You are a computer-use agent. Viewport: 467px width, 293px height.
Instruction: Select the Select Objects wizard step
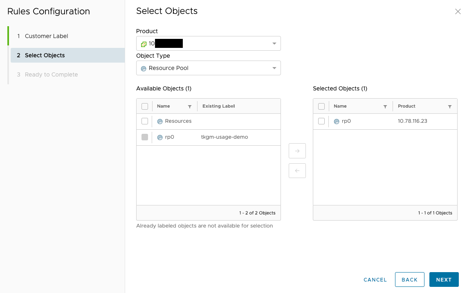coord(45,55)
